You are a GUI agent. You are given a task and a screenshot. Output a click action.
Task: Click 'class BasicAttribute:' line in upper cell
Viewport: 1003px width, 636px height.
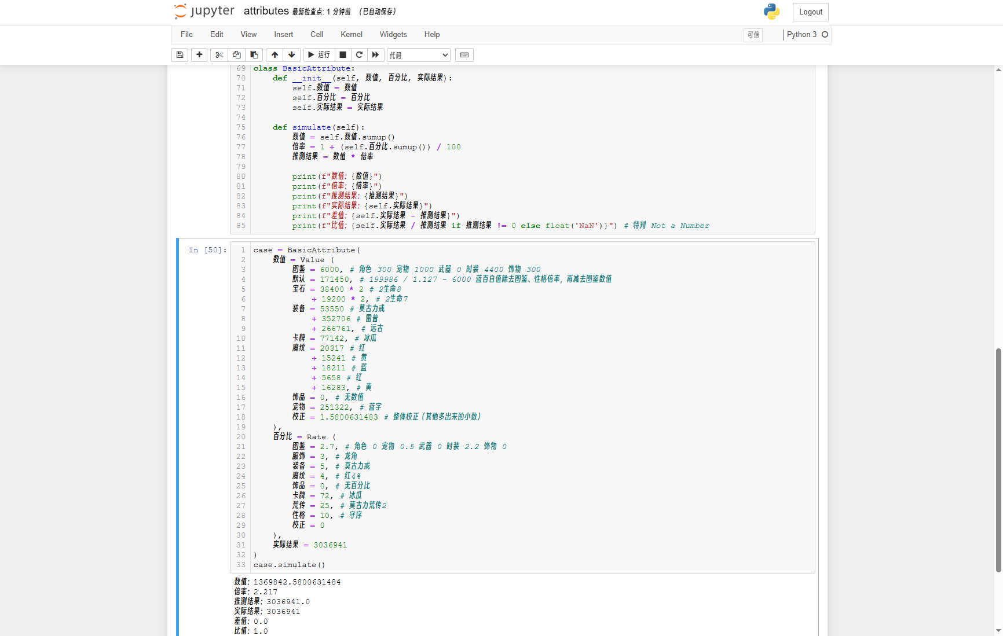pos(304,68)
